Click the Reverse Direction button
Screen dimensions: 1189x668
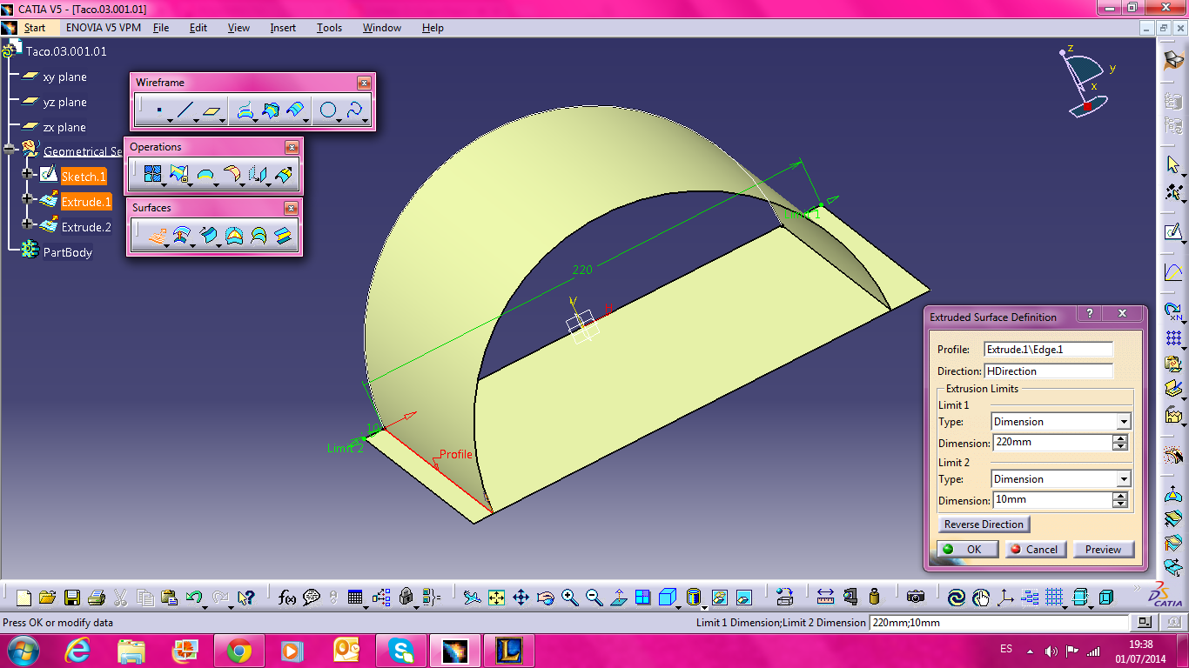tap(984, 524)
